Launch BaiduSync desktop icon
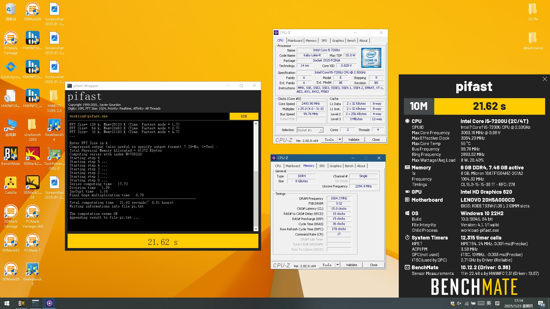Screen dimensions: 550x309 (x=11, y=70)
